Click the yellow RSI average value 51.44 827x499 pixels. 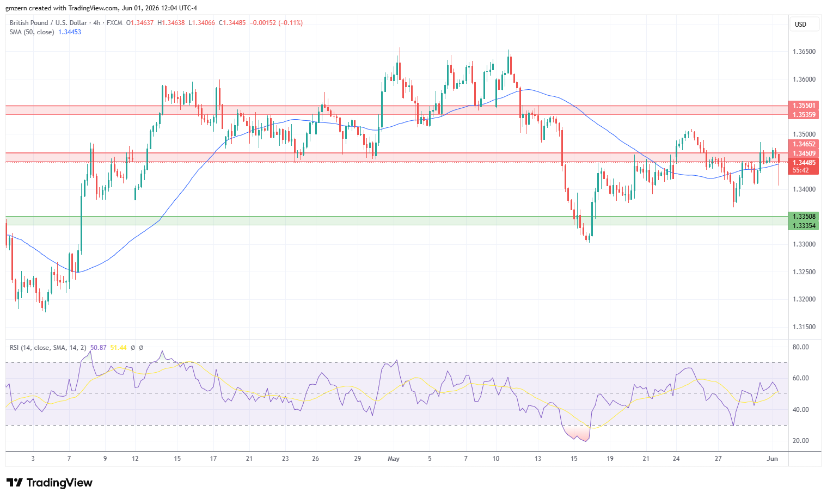tap(119, 347)
